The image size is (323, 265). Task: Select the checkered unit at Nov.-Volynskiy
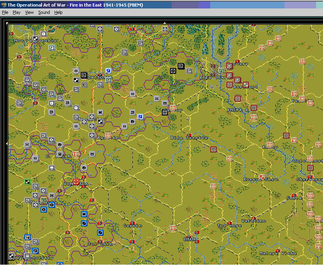[x=35, y=39]
